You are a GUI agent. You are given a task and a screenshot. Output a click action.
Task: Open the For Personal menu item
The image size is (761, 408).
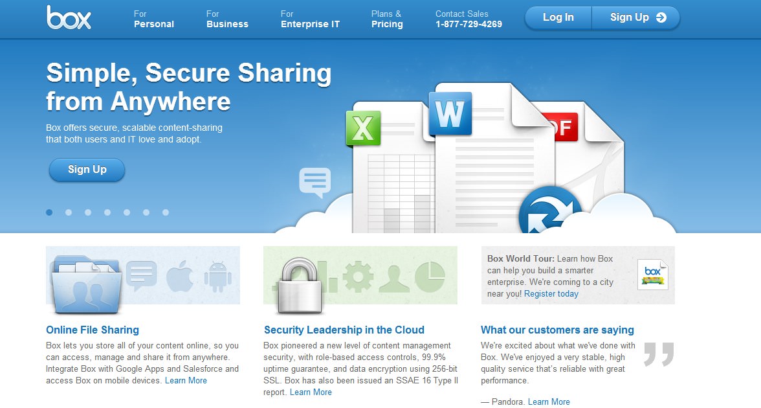click(x=154, y=19)
